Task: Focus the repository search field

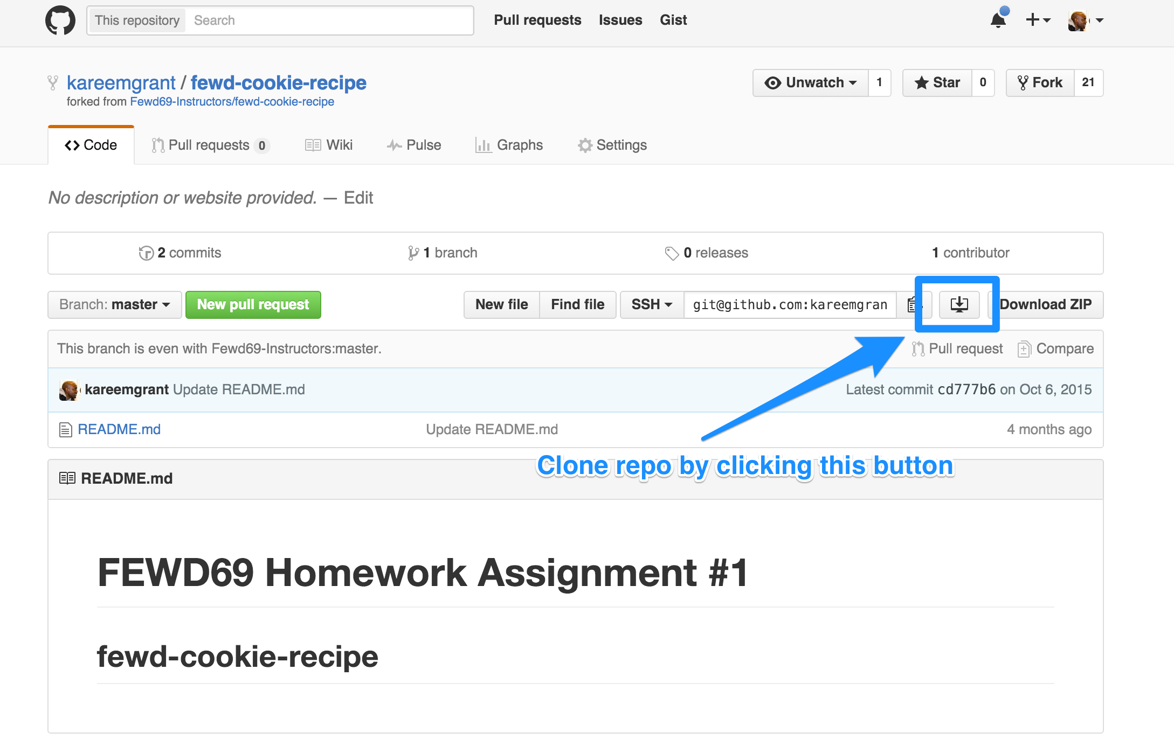Action: [x=330, y=20]
